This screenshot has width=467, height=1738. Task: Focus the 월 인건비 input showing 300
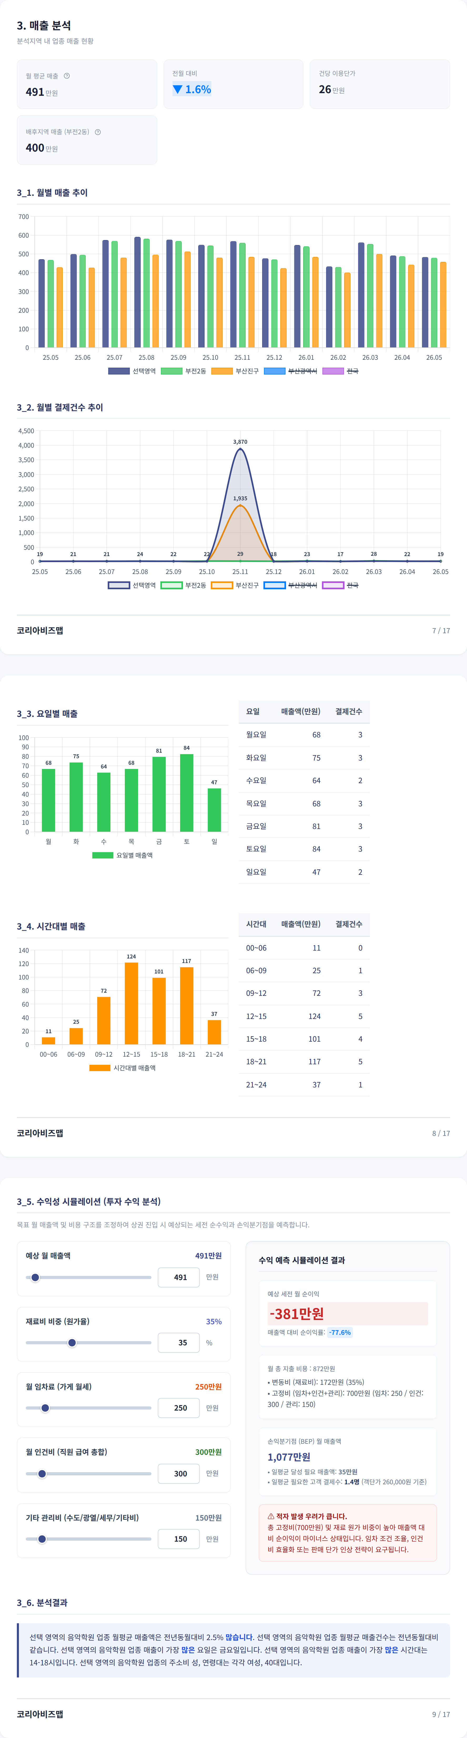[179, 1474]
